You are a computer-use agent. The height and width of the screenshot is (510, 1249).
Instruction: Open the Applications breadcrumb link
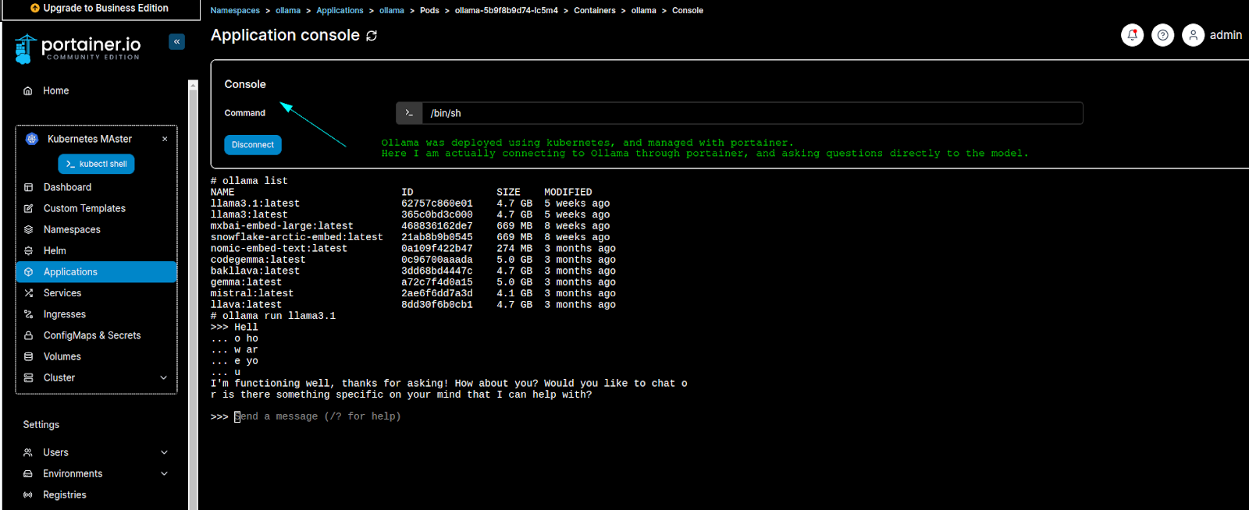pyautogui.click(x=340, y=11)
